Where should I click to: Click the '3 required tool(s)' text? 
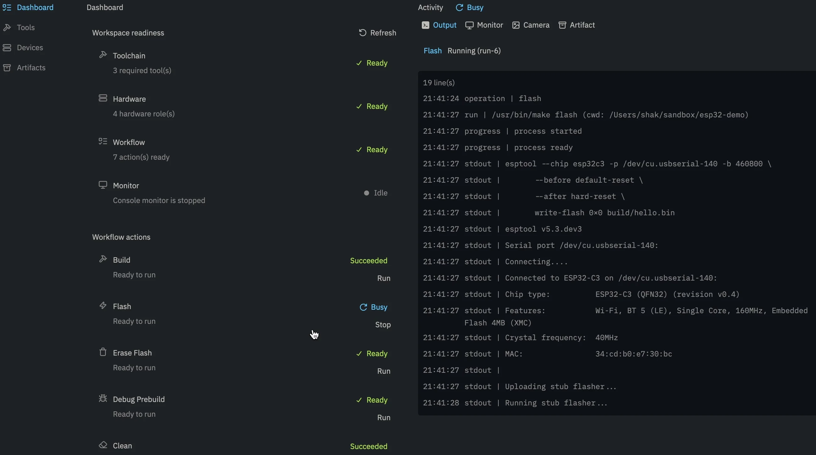tap(142, 71)
